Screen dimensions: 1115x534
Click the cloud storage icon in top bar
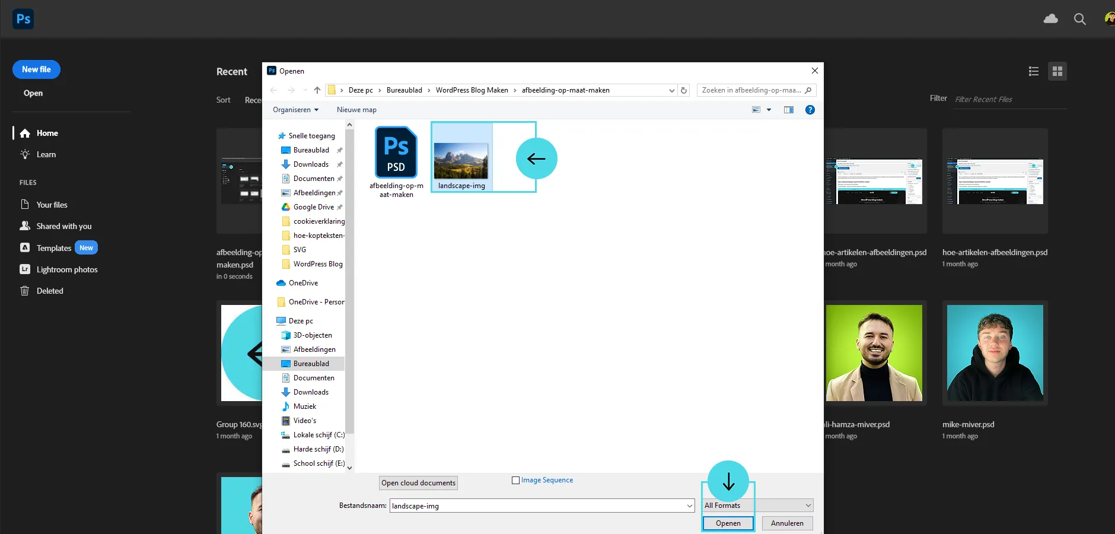click(1050, 19)
